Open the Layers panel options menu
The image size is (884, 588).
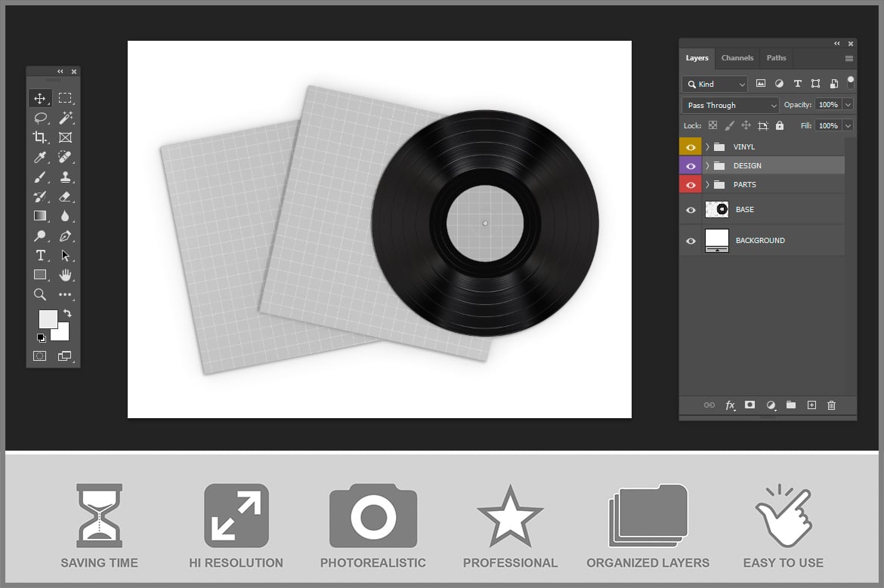849,59
